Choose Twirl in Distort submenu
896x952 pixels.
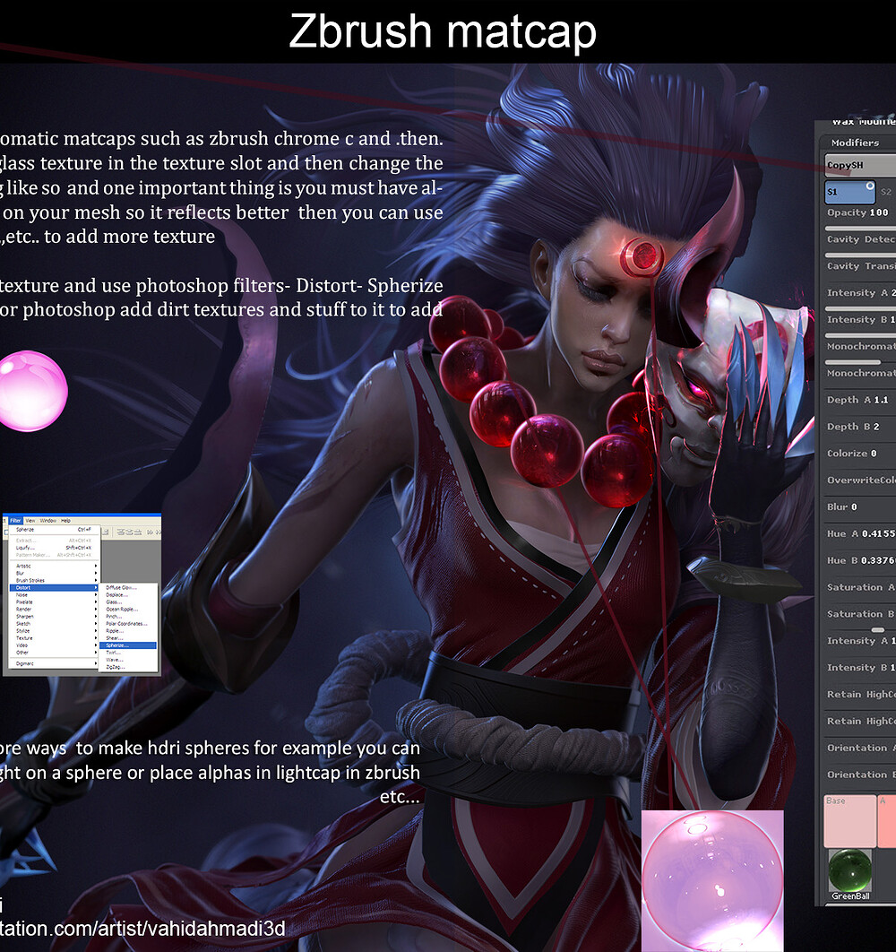tap(130, 653)
